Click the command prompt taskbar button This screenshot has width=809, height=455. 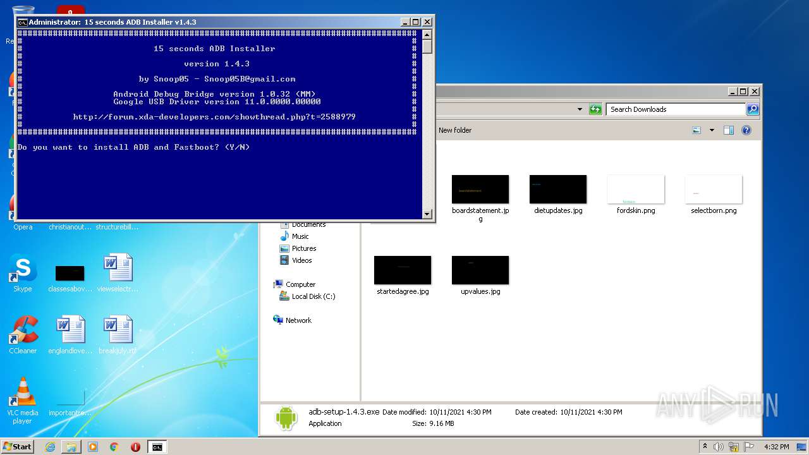(x=157, y=447)
